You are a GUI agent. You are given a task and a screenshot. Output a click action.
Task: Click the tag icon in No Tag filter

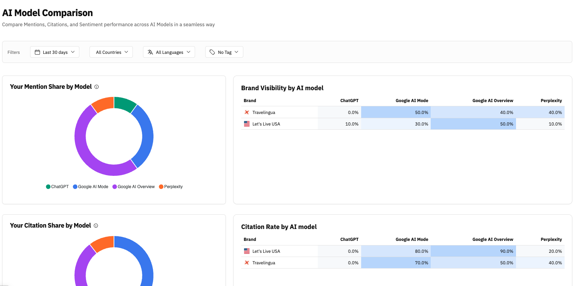pos(212,52)
